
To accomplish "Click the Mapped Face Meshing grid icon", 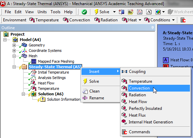I will [x=34, y=61].
